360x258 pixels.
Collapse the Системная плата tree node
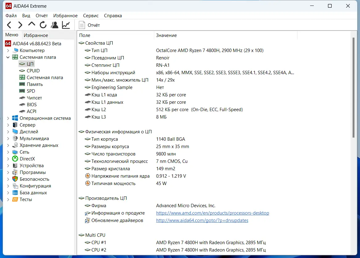8,57
